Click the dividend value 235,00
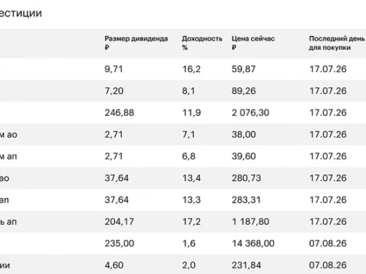The width and height of the screenshot is (366, 274). pyautogui.click(x=120, y=243)
